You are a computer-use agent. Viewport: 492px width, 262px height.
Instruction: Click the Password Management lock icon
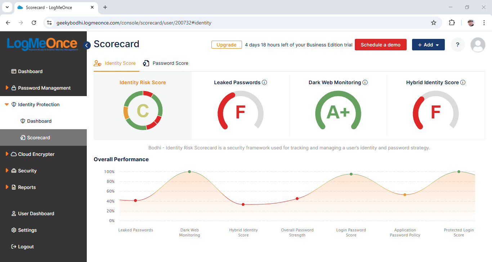[x=14, y=88]
